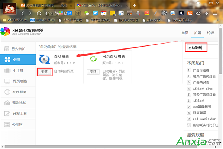Click the cloud icon in toolbar
This screenshot has width=223, height=149.
(198, 13)
